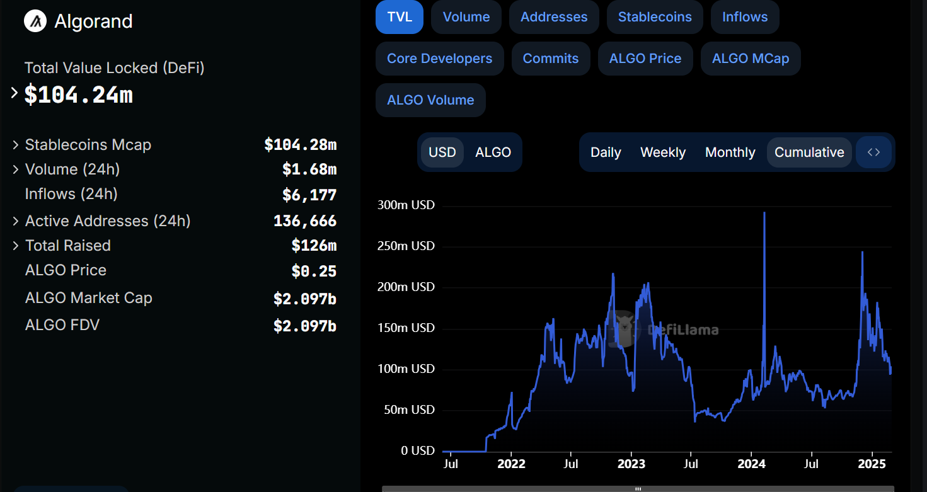
Task: Select the Daily interval tab
Action: 606,152
